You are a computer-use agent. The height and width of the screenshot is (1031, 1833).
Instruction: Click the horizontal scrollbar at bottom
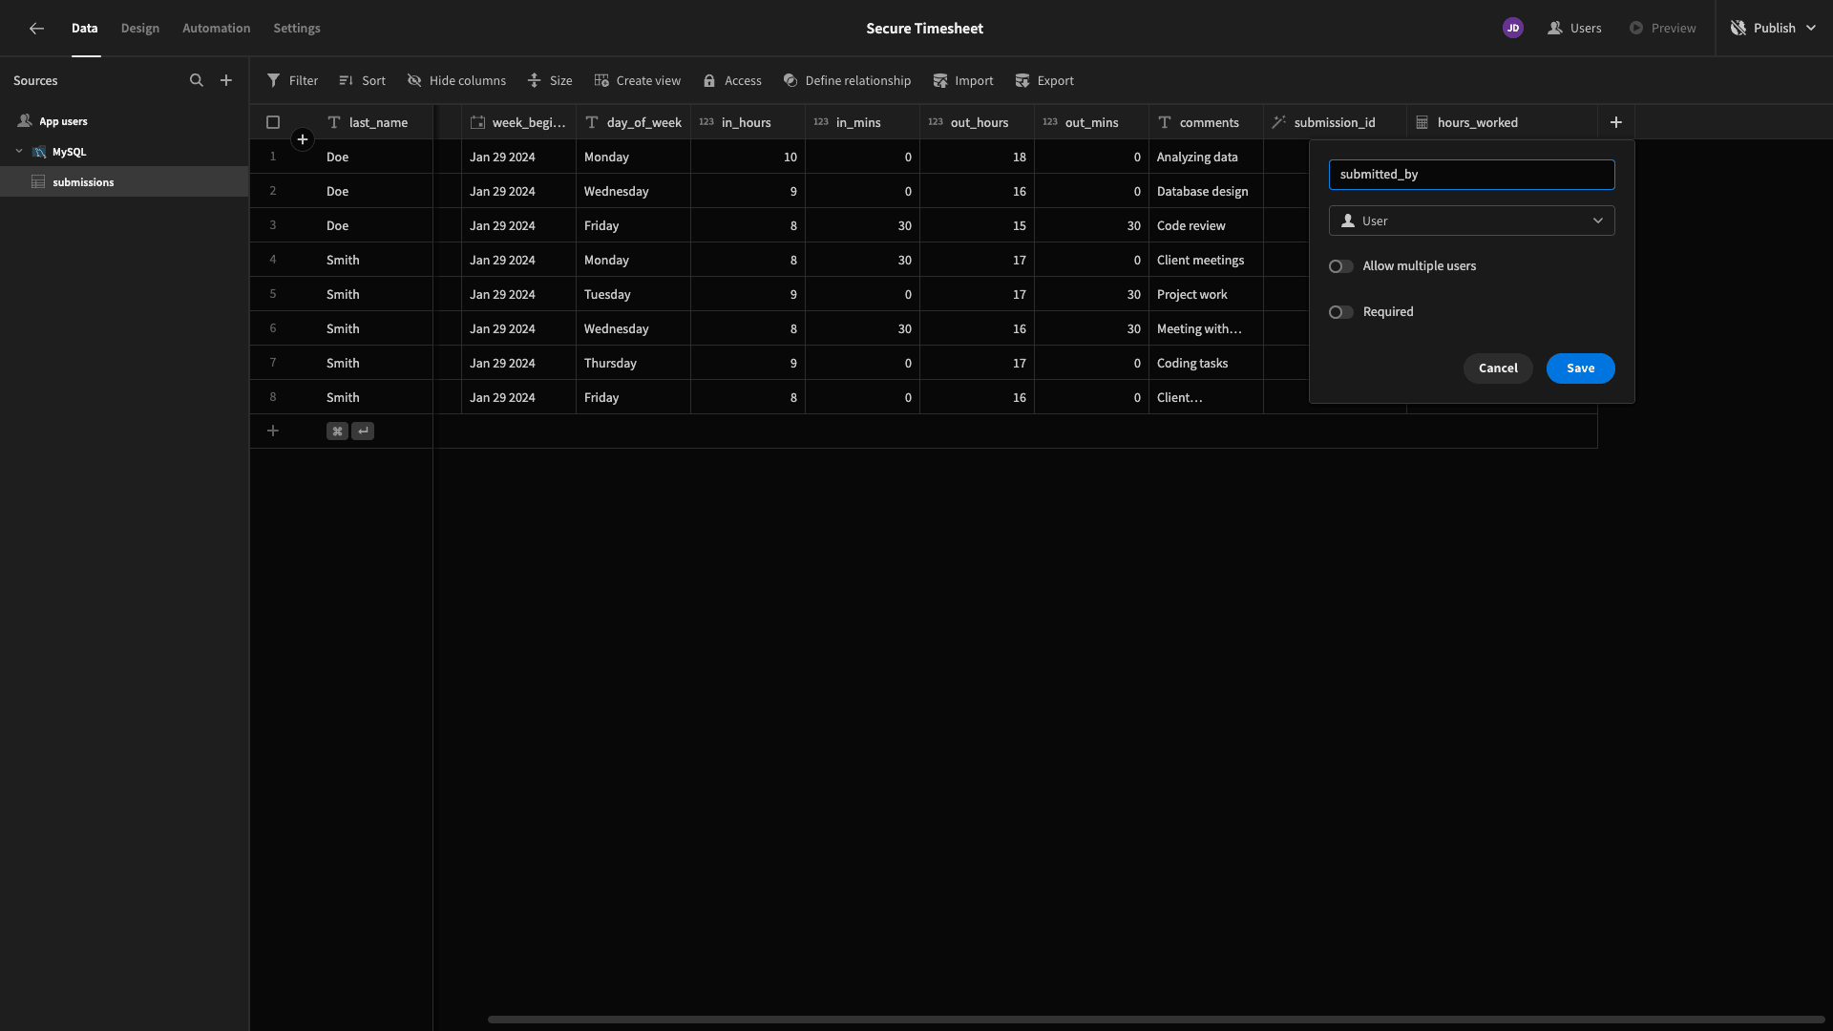pyautogui.click(x=1155, y=1020)
